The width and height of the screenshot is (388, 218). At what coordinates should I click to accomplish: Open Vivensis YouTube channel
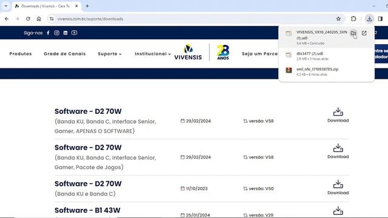click(74, 33)
